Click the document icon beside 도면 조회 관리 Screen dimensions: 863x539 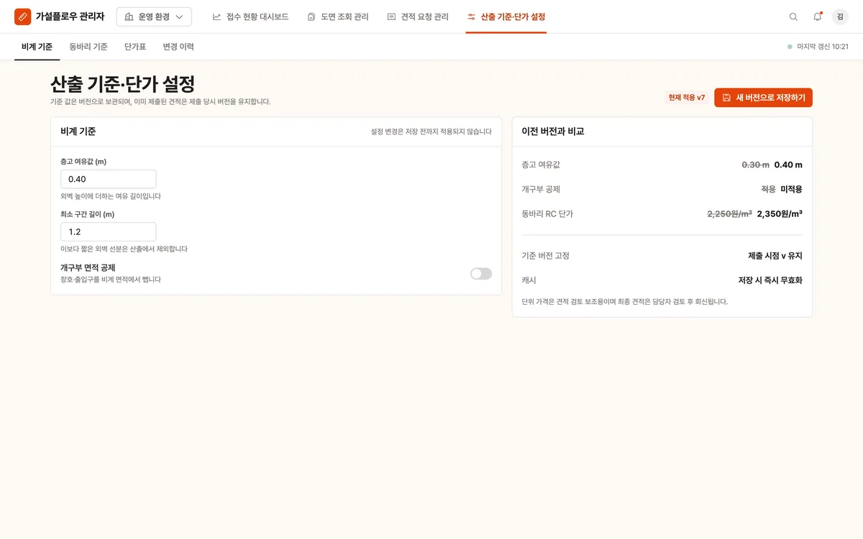(x=311, y=17)
